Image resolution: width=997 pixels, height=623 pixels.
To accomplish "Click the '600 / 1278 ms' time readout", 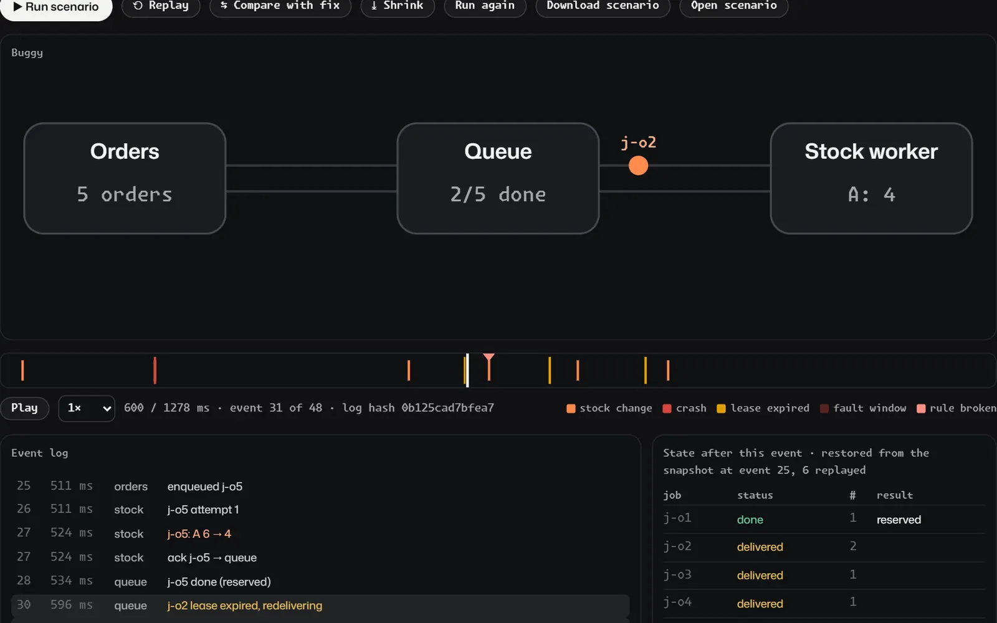I will click(x=166, y=408).
